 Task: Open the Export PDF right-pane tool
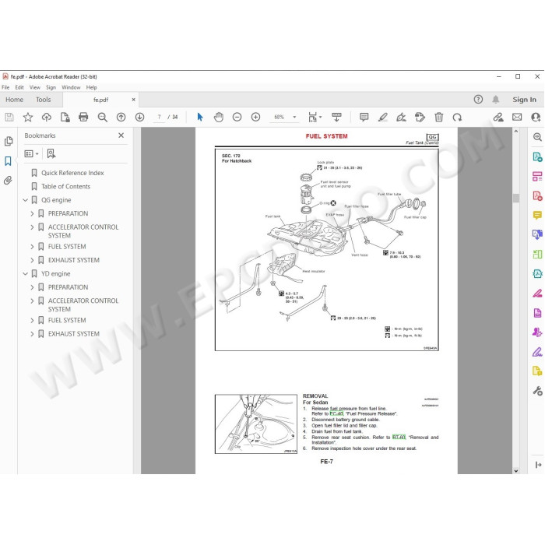[x=537, y=156]
